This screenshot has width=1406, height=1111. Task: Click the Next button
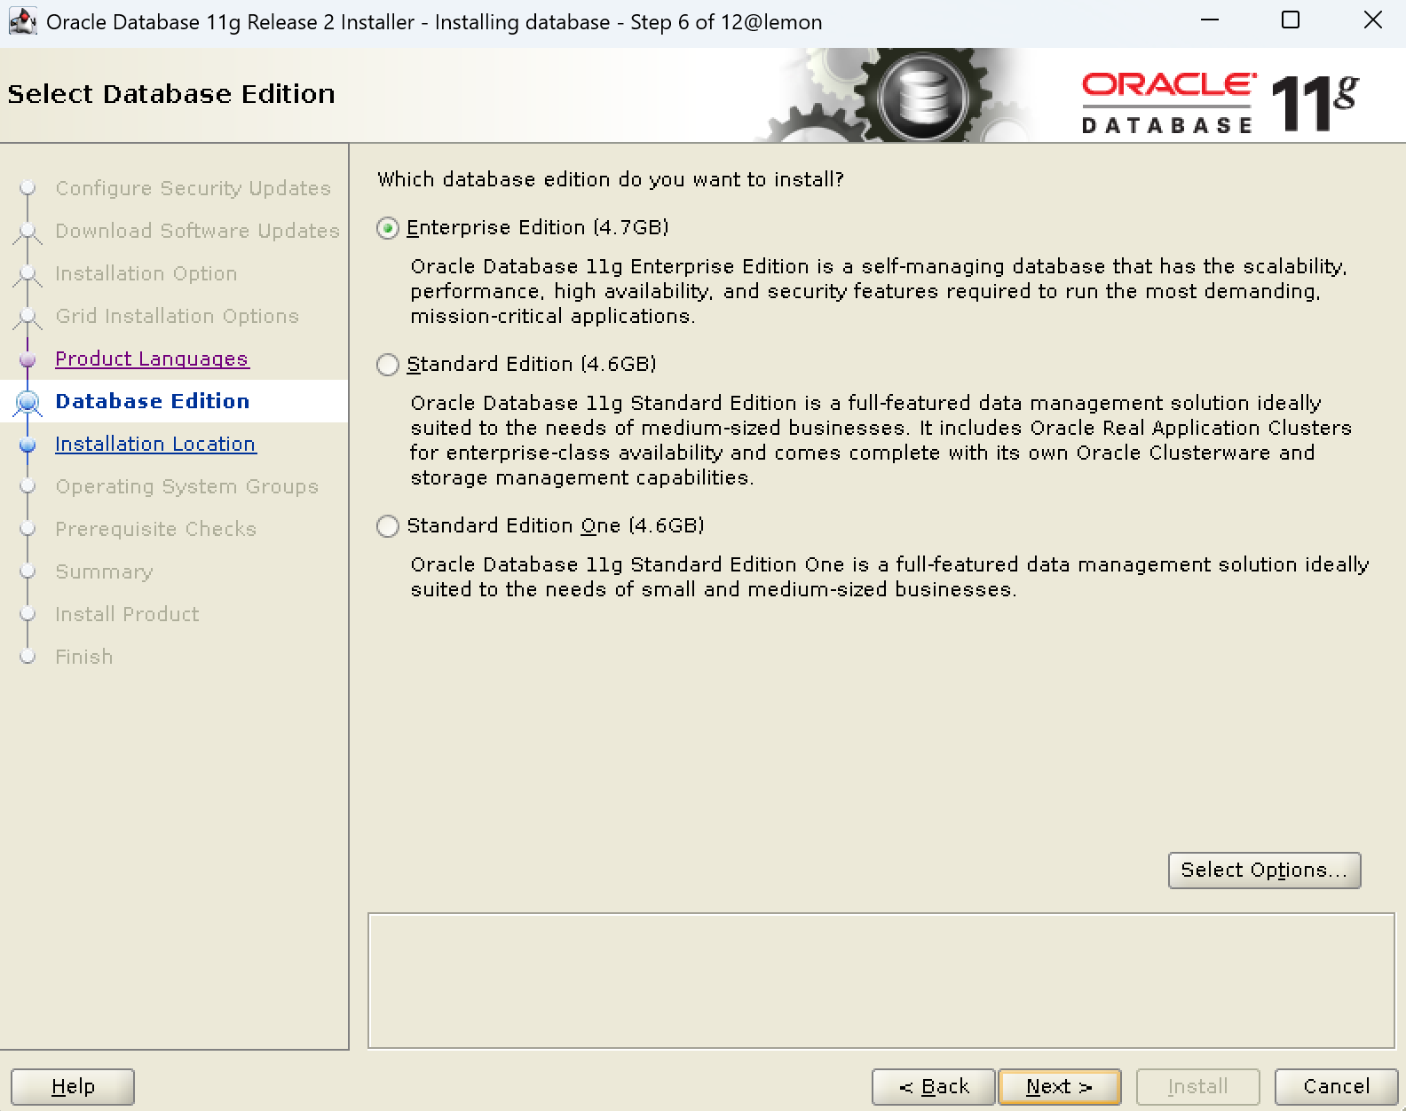(1059, 1087)
